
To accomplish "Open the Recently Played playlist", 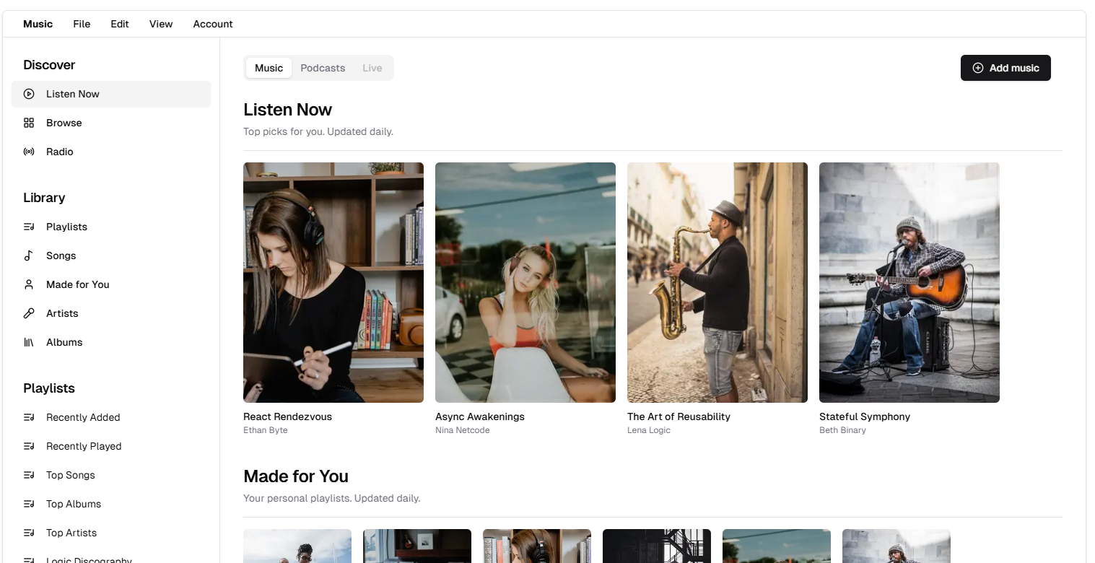I will (x=111, y=446).
